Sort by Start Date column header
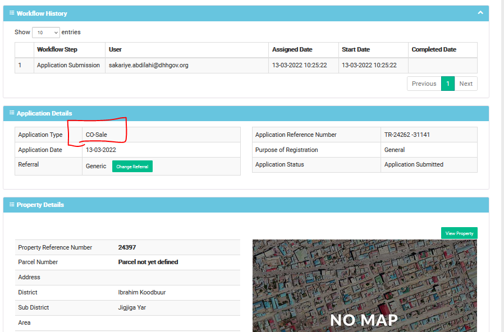Screen dimensions: 504x332 [x=373, y=50]
